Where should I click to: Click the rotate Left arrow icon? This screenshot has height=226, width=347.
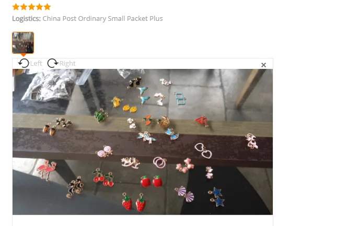pos(24,63)
